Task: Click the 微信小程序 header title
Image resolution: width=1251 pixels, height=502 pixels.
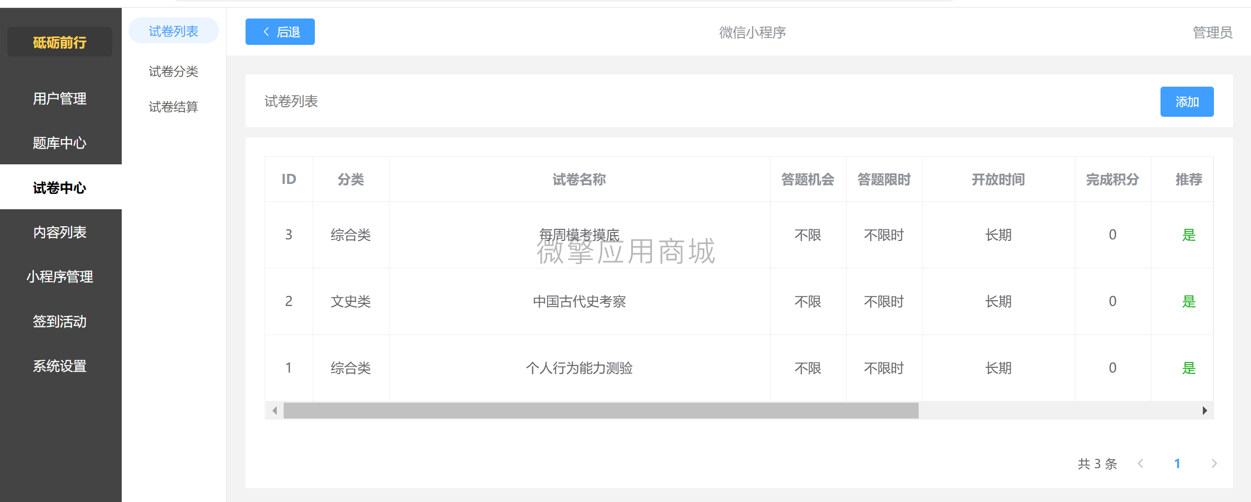Action: pyautogui.click(x=752, y=32)
